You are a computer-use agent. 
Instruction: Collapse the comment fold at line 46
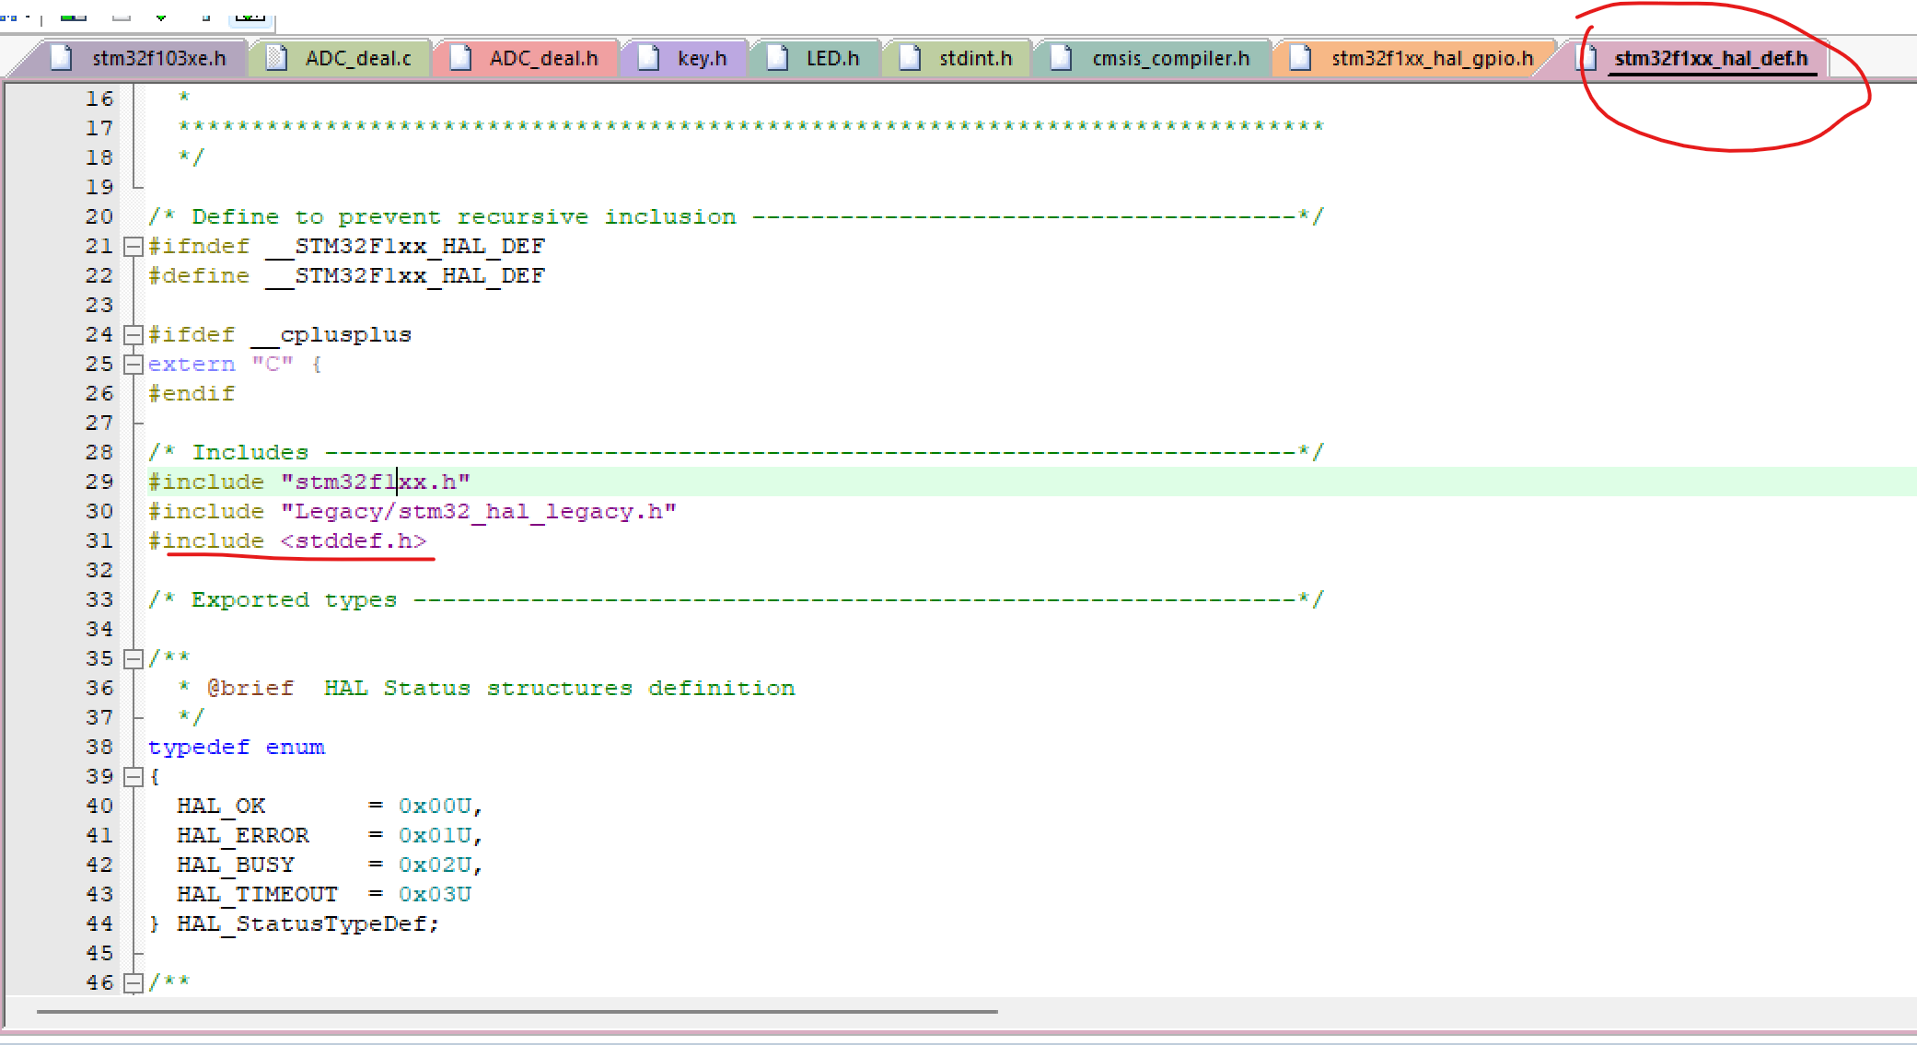tap(134, 983)
